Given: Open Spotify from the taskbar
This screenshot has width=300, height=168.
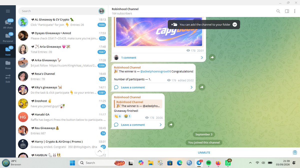Looking at the screenshot, I should point(208,163).
